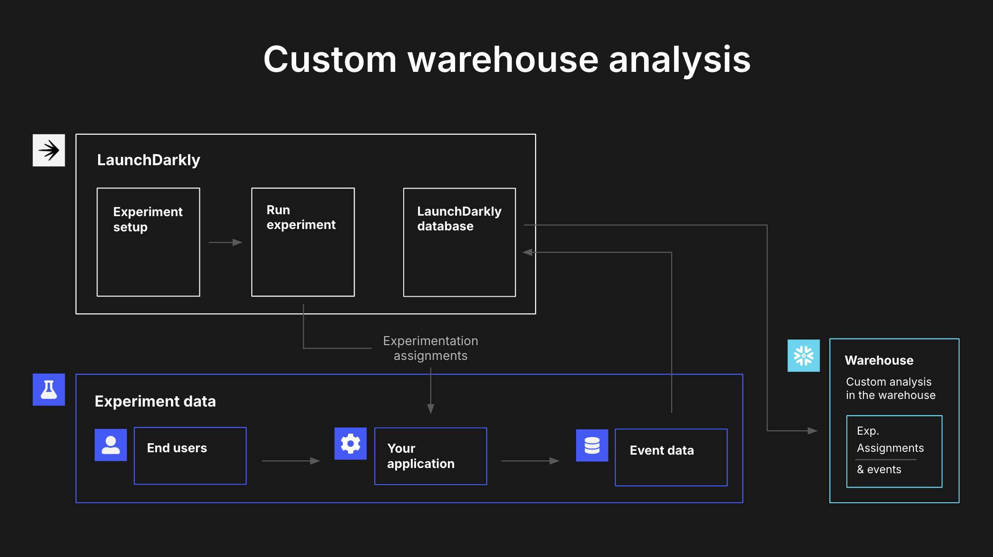Click the Warehouse heading text
The image size is (993, 557).
pyautogui.click(x=879, y=360)
